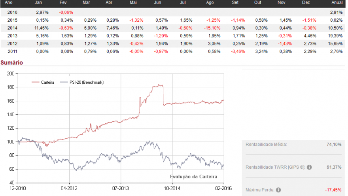Image resolution: width=348 pixels, height=196 pixels.
Task: Click the 10-2014 x-axis marker
Action: pos(172,188)
